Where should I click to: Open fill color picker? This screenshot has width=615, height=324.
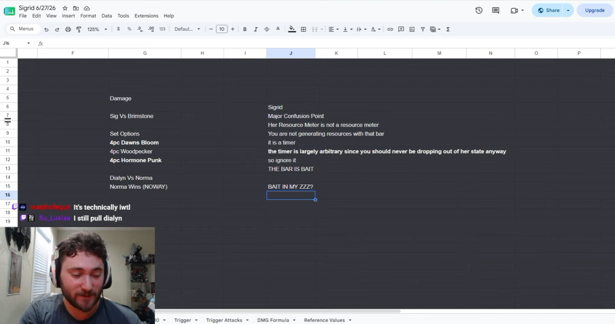pyautogui.click(x=292, y=29)
